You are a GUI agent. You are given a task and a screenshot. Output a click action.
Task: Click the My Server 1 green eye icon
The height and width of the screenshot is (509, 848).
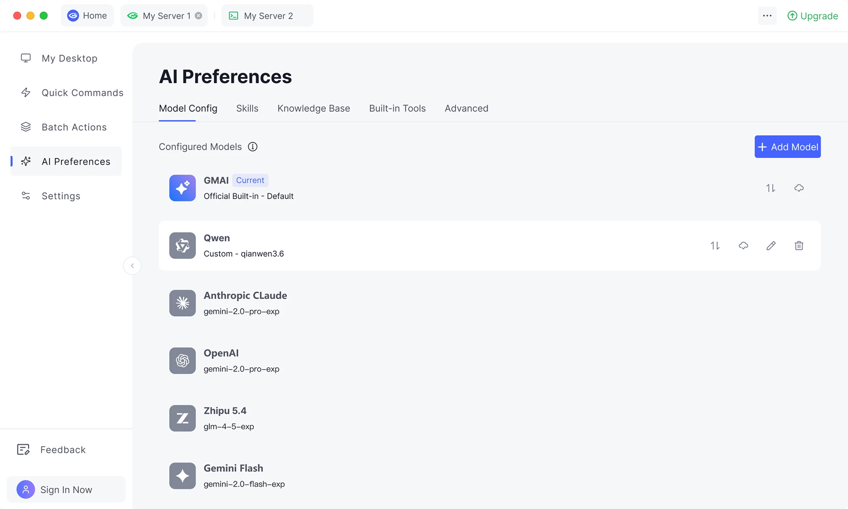point(133,16)
